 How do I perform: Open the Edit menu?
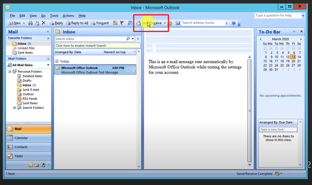pyautogui.click(x=22, y=16)
